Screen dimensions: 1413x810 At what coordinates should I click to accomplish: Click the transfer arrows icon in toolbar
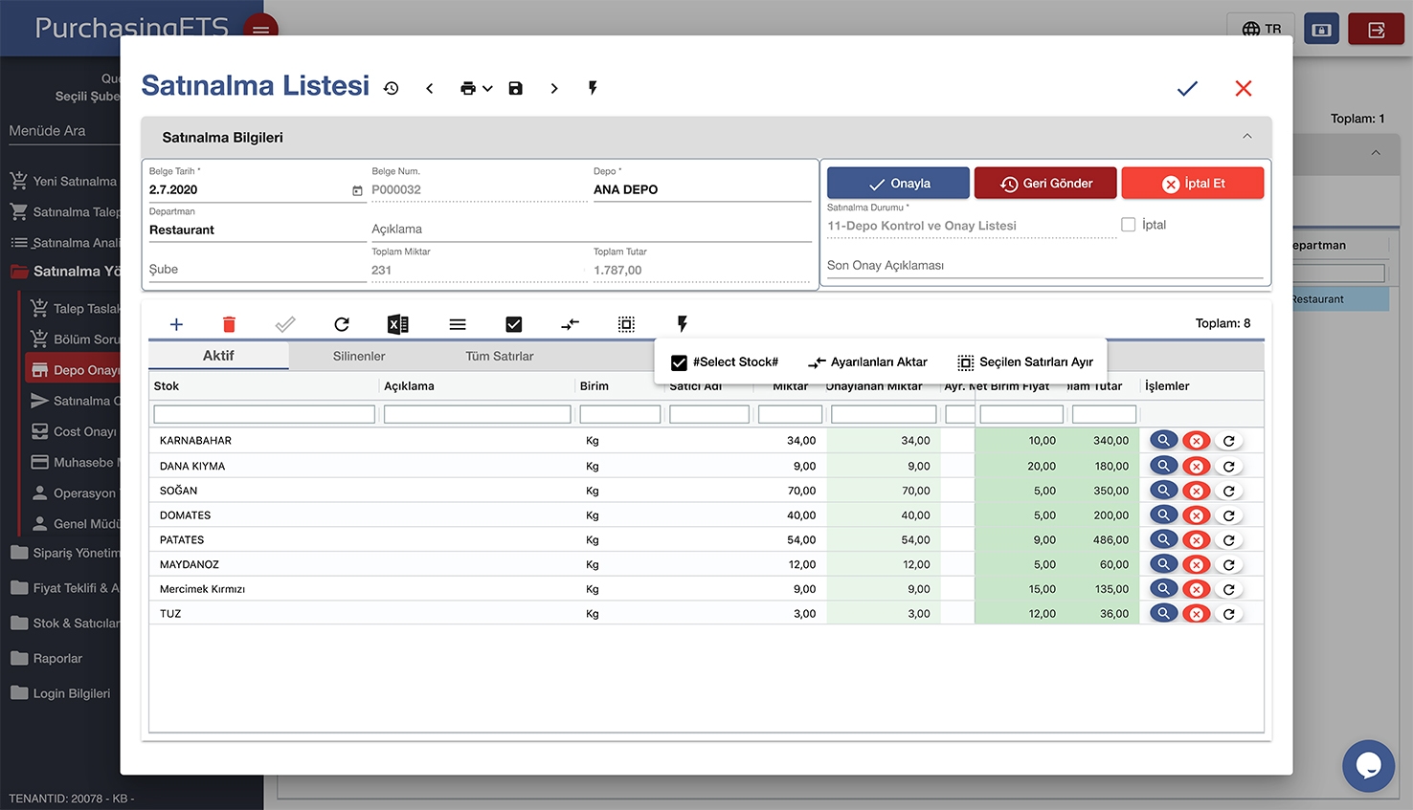click(x=570, y=324)
